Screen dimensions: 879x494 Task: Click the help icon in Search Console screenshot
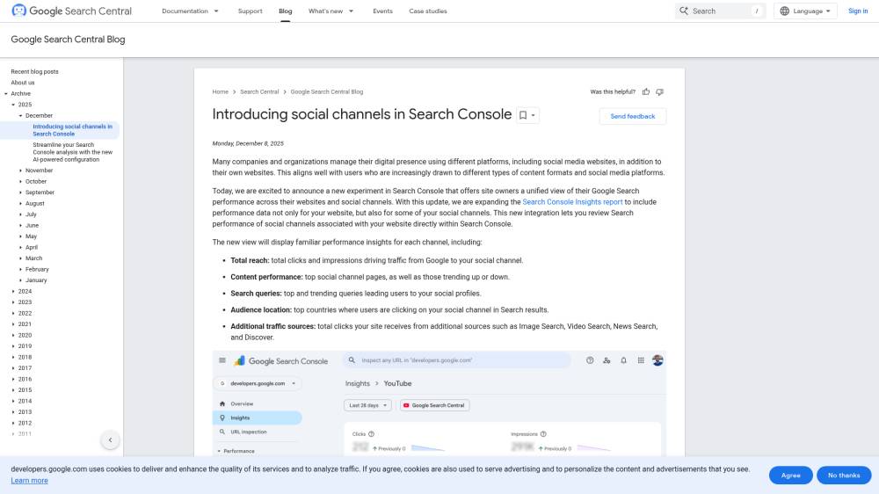pos(590,360)
